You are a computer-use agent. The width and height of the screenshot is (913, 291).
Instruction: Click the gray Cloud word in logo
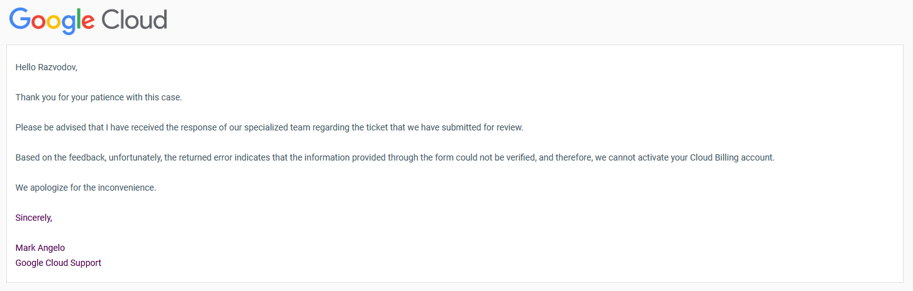(x=135, y=19)
